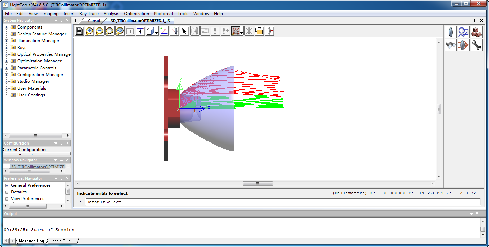Expand the Parametric Controls node

pyautogui.click(x=6, y=68)
